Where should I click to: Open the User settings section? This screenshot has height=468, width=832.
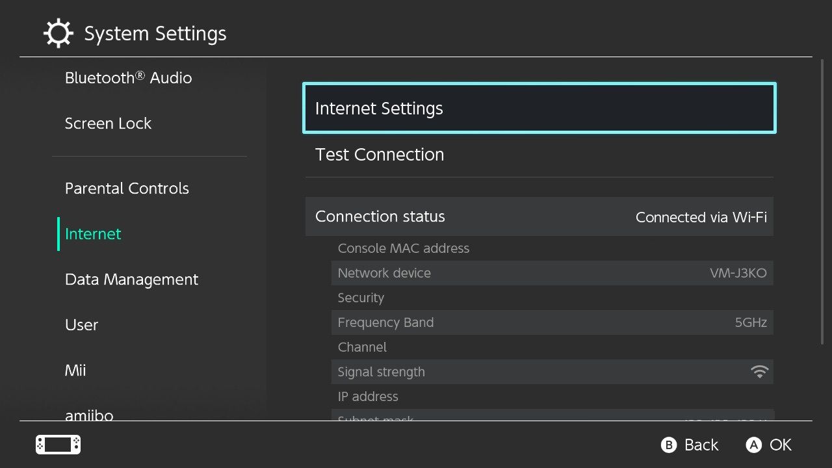pos(81,325)
